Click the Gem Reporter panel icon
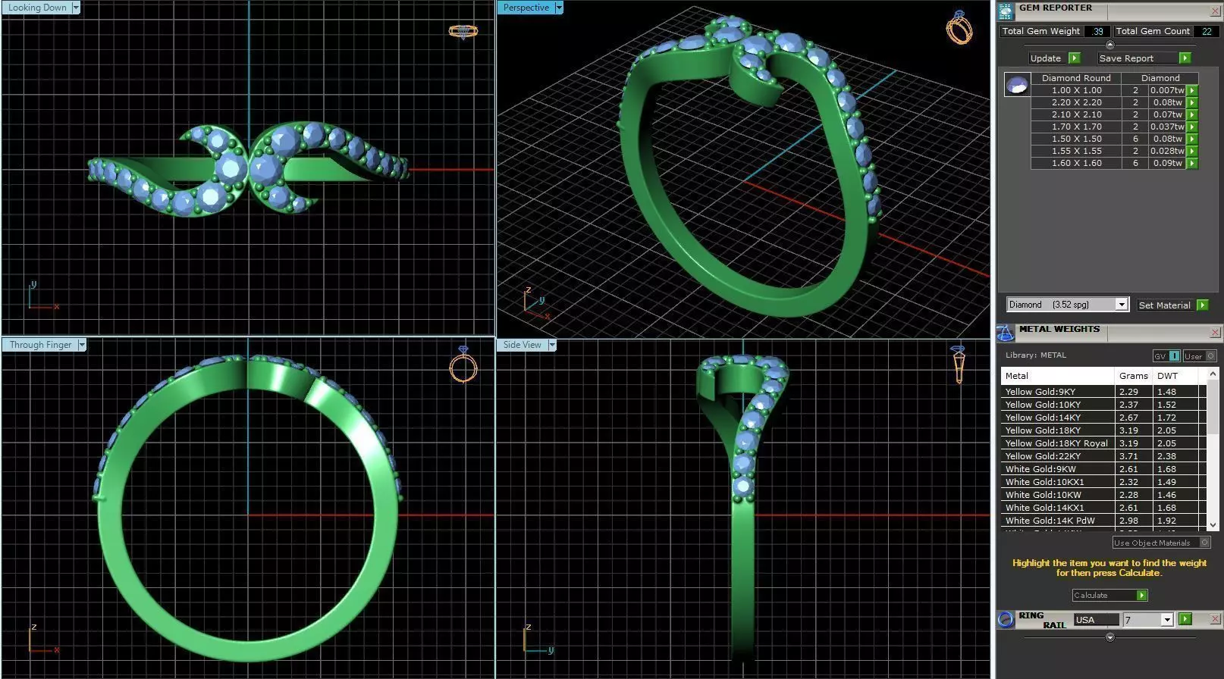The image size is (1224, 679). [1006, 11]
